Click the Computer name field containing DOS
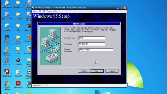 pyautogui.click(x=92, y=38)
